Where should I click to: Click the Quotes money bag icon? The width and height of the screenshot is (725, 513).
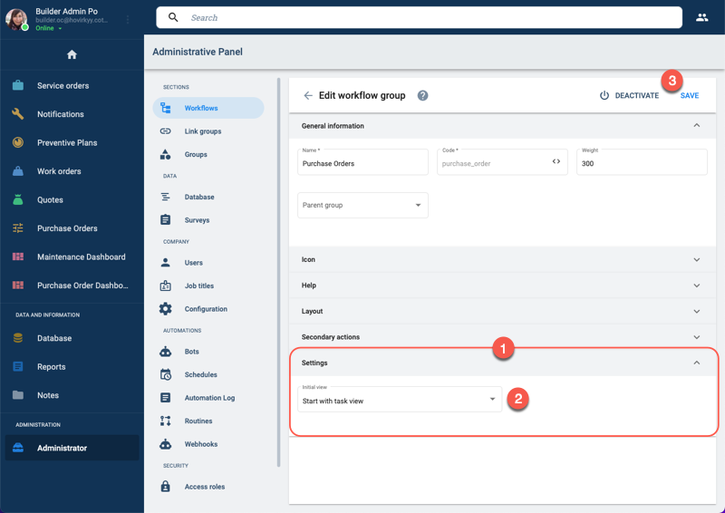[x=18, y=199]
